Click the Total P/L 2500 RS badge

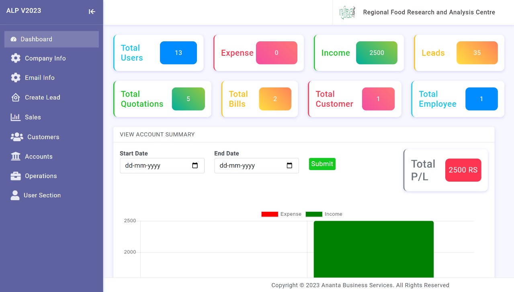(x=463, y=170)
